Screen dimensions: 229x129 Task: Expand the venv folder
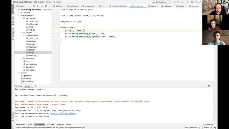19,73
